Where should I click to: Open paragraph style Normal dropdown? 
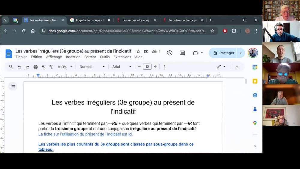(92, 67)
